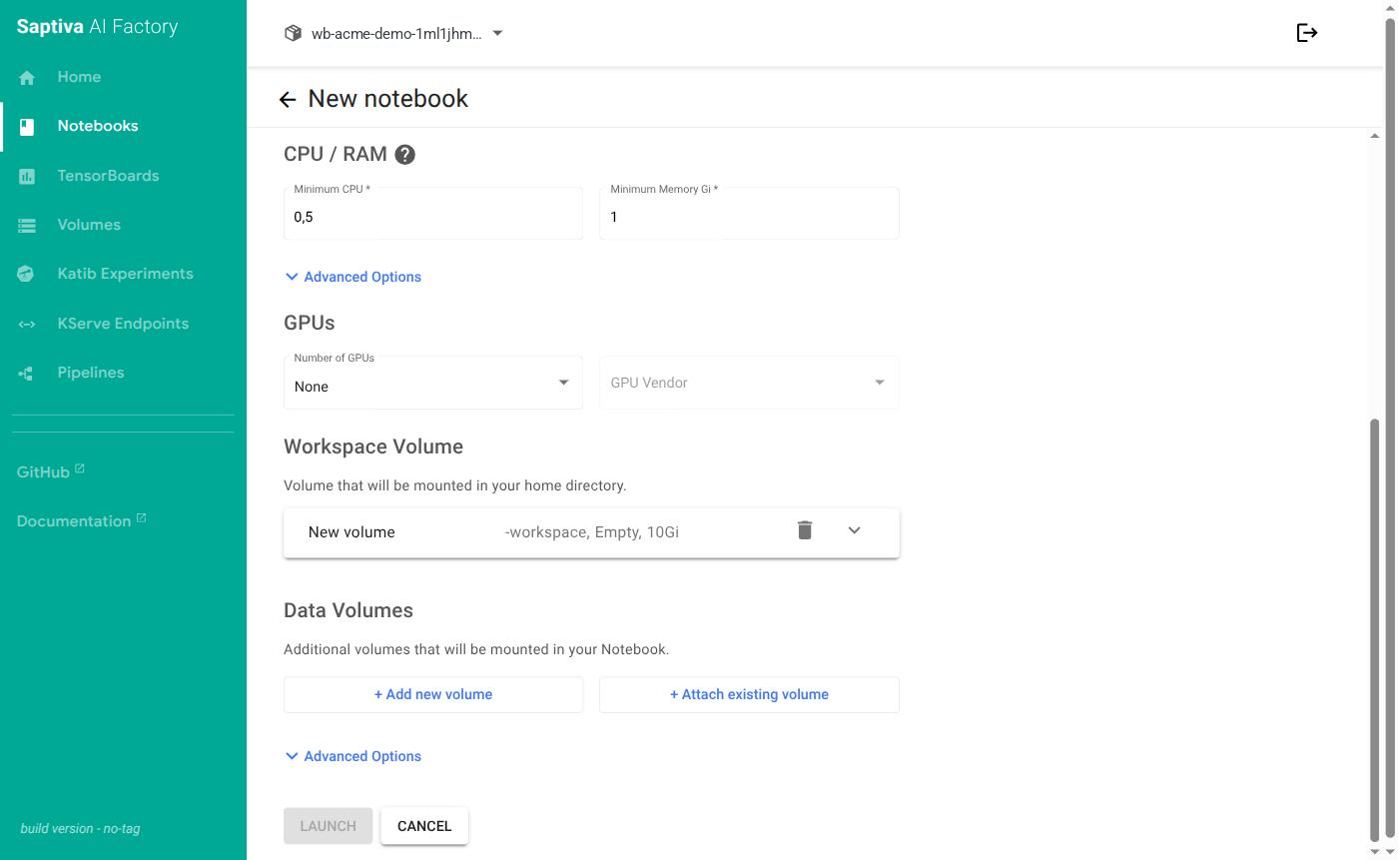Image resolution: width=1398 pixels, height=860 pixels.
Task: Click the Saptiva AI Factory logo text
Action: point(97,27)
